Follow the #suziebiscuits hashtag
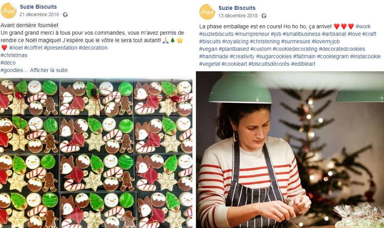 (216, 34)
